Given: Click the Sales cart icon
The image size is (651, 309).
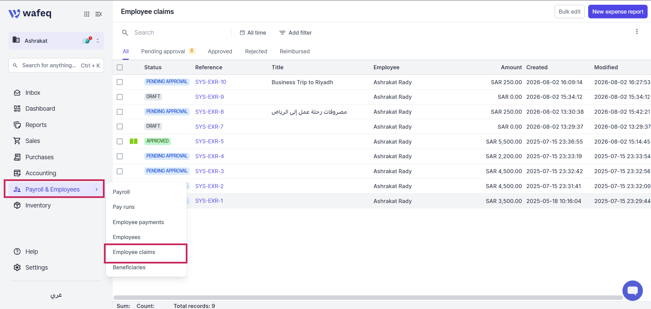Looking at the screenshot, I should (x=17, y=141).
